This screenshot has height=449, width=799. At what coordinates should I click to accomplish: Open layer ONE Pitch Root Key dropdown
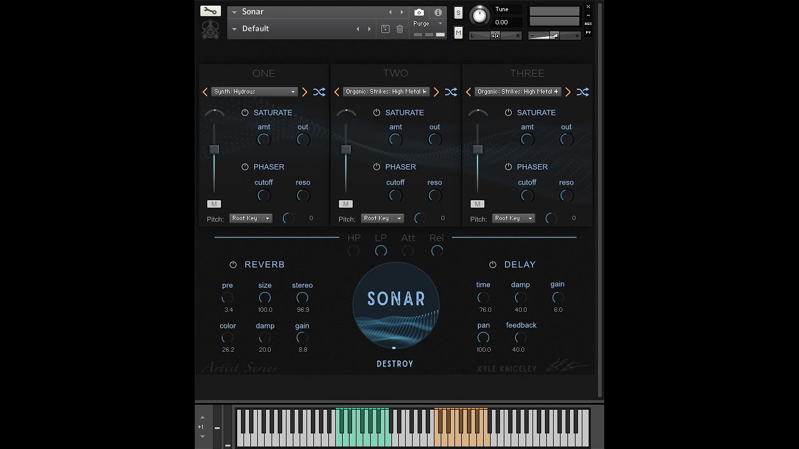(250, 218)
